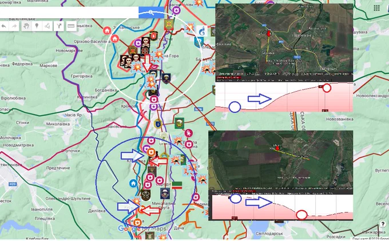The width and height of the screenshot is (389, 241).
Task: Click the upper elevation profile chart
Action: pos(284,97)
